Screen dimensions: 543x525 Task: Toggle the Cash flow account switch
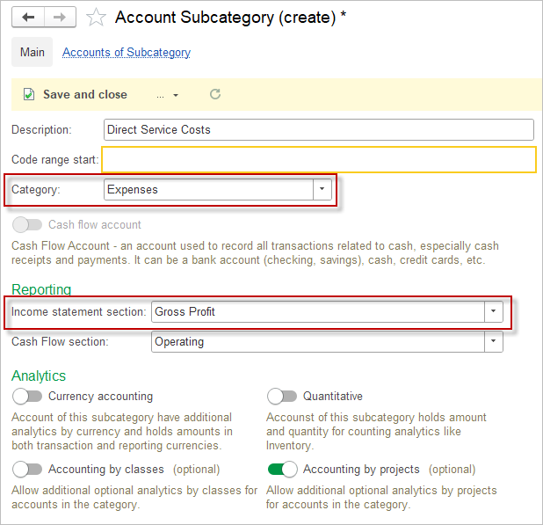(x=27, y=224)
